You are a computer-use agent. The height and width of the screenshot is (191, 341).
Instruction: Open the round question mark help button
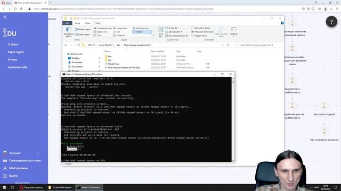pos(331,22)
